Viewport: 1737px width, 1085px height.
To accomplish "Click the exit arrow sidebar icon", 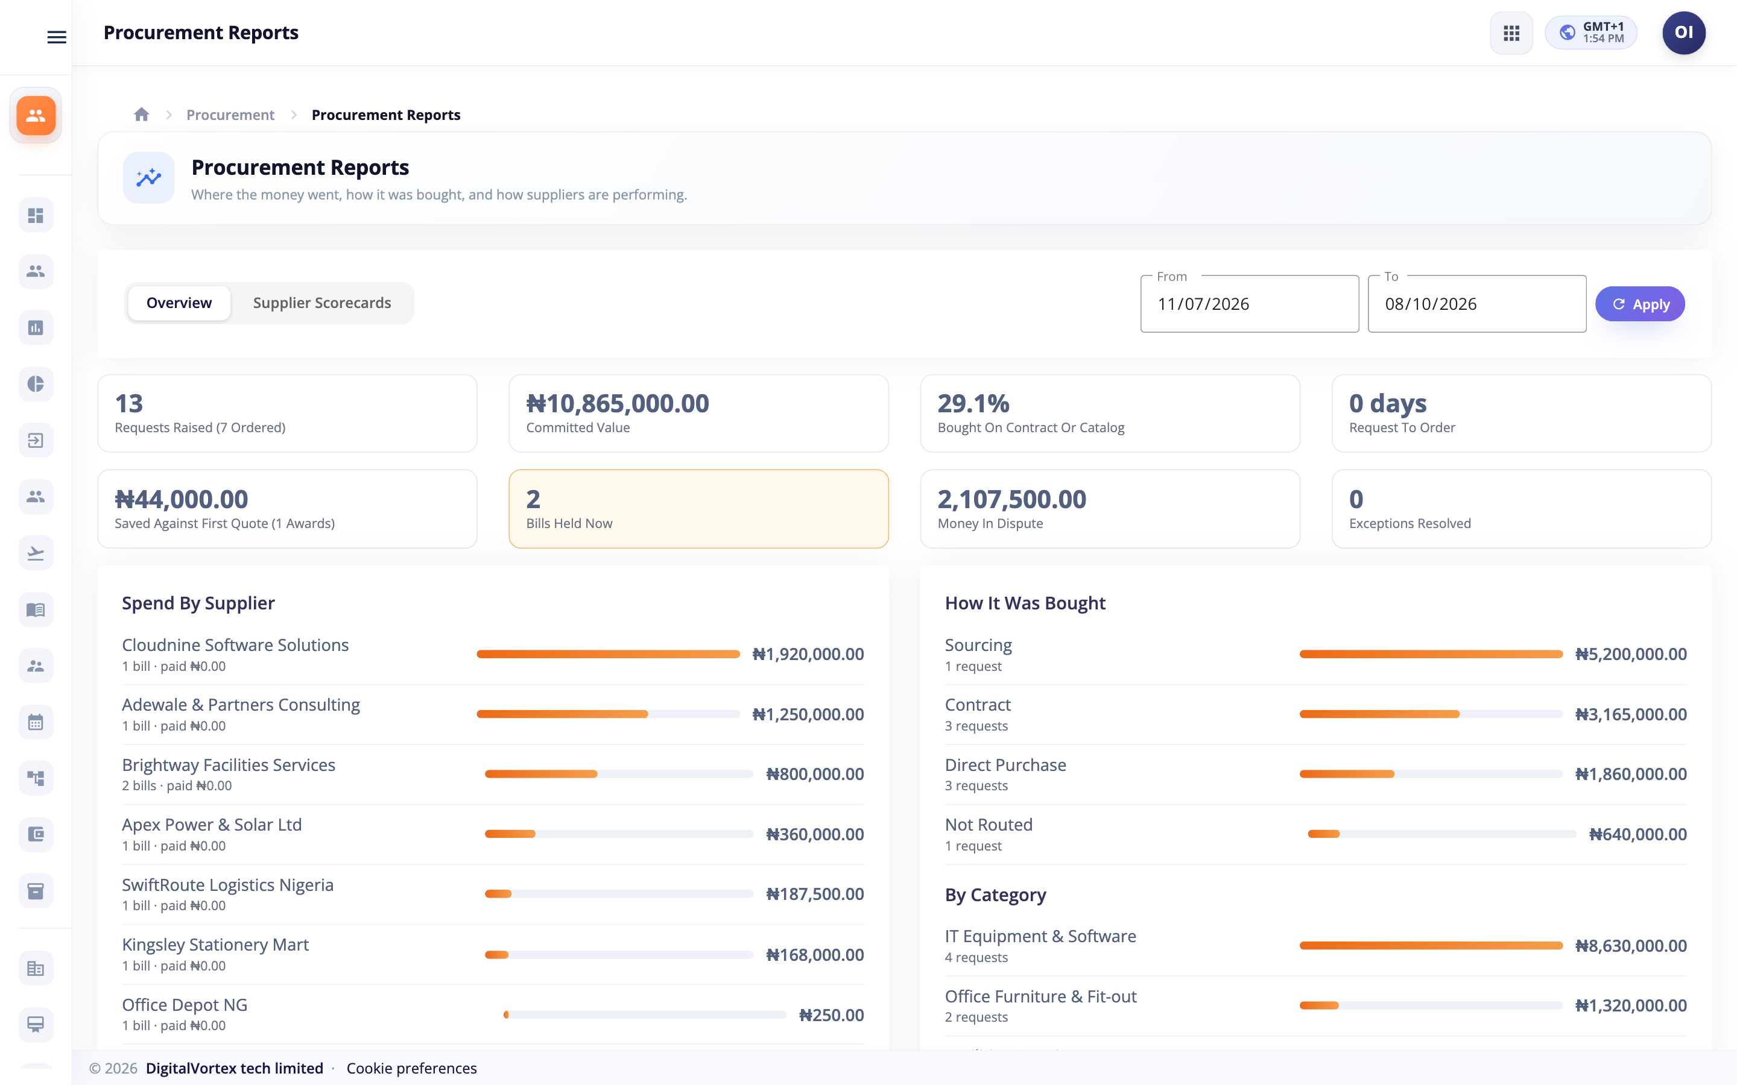I will click(x=36, y=441).
